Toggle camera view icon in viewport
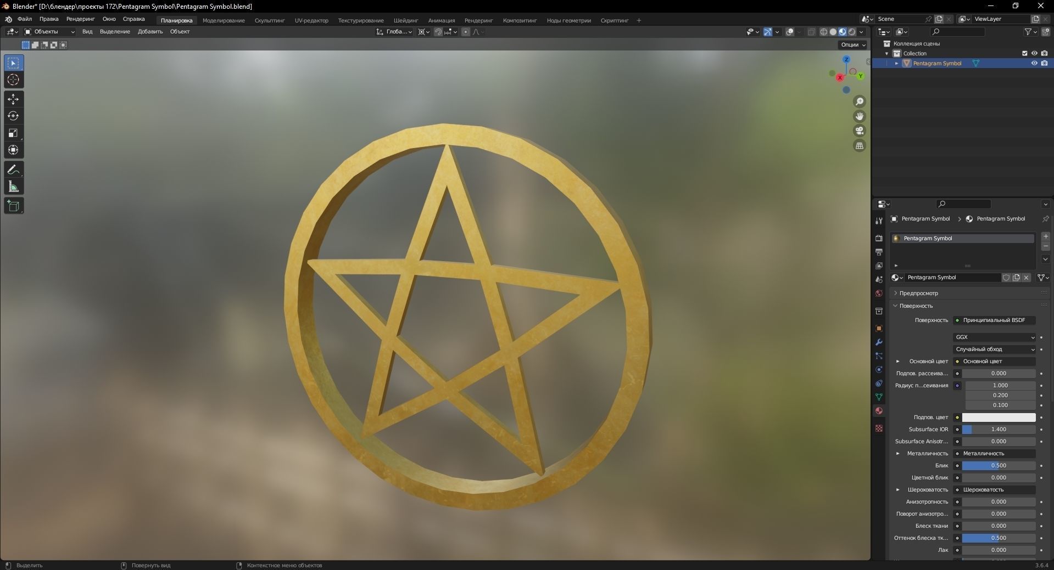Viewport: 1054px width, 570px height. coord(860,131)
